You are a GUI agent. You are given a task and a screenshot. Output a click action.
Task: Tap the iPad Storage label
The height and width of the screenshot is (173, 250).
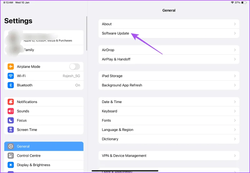tap(112, 76)
